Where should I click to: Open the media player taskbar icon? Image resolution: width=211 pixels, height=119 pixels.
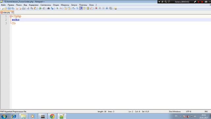point(33,116)
